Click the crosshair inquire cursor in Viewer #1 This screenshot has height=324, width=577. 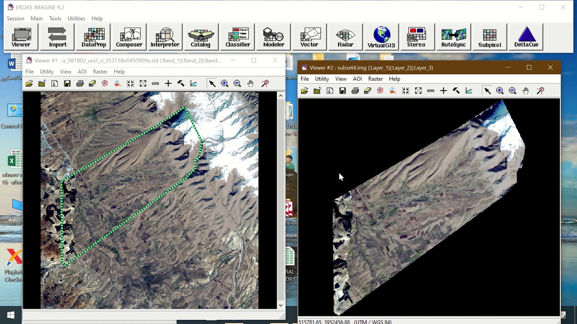click(168, 83)
